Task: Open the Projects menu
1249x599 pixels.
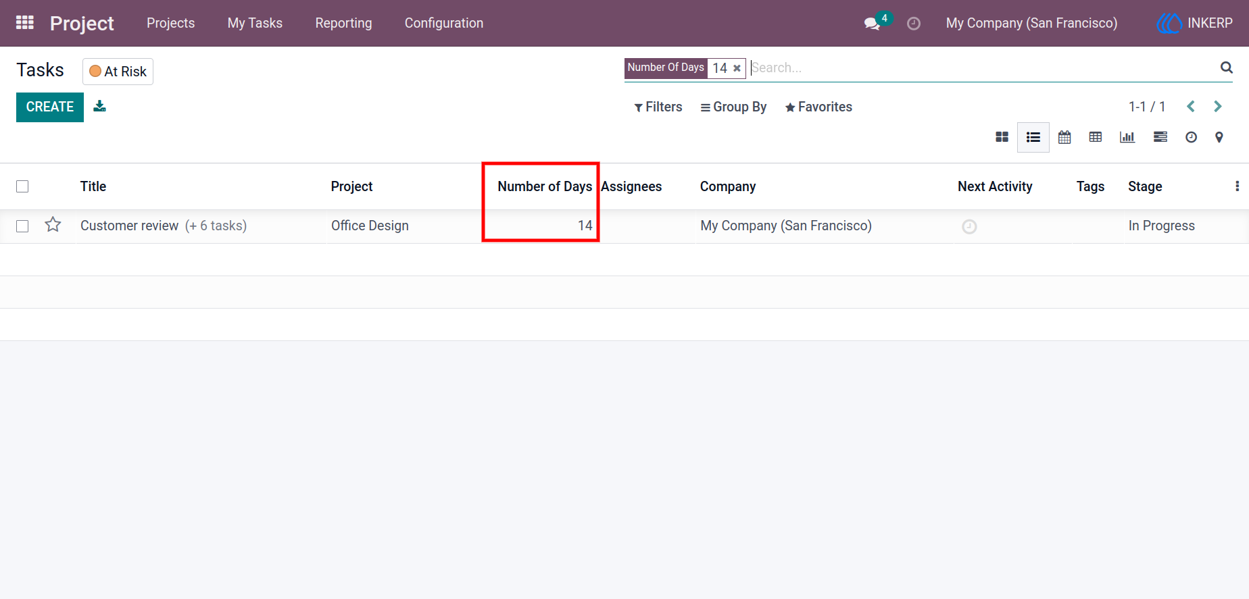Action: point(170,23)
